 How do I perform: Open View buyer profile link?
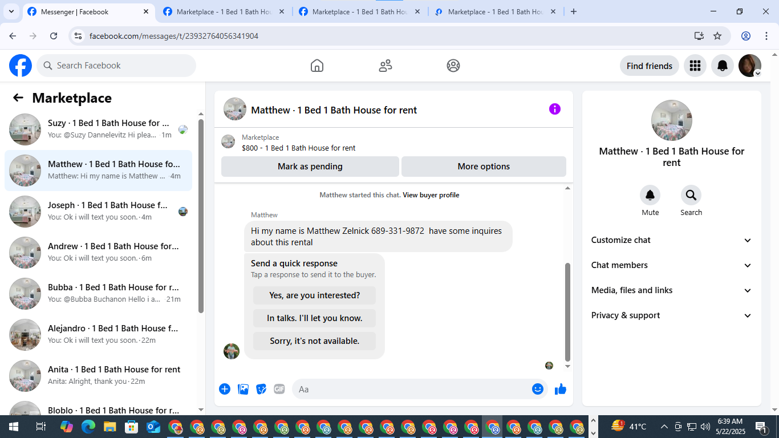(x=431, y=195)
